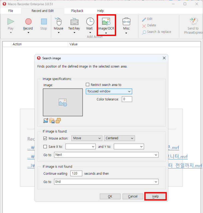
Task: Open the Save X to variable dropdown
Action: click(x=81, y=147)
